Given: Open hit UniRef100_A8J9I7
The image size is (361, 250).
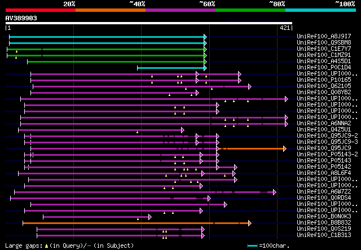Looking at the screenshot, I should [x=324, y=36].
